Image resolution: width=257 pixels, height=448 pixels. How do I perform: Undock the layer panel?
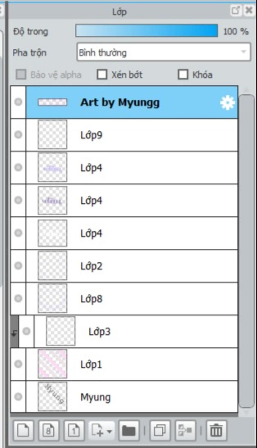click(x=235, y=11)
